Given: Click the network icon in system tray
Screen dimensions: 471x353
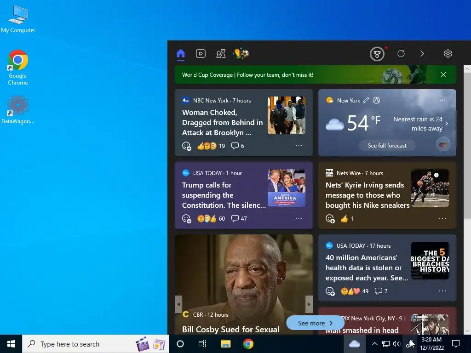Looking at the screenshot, I should [x=386, y=344].
